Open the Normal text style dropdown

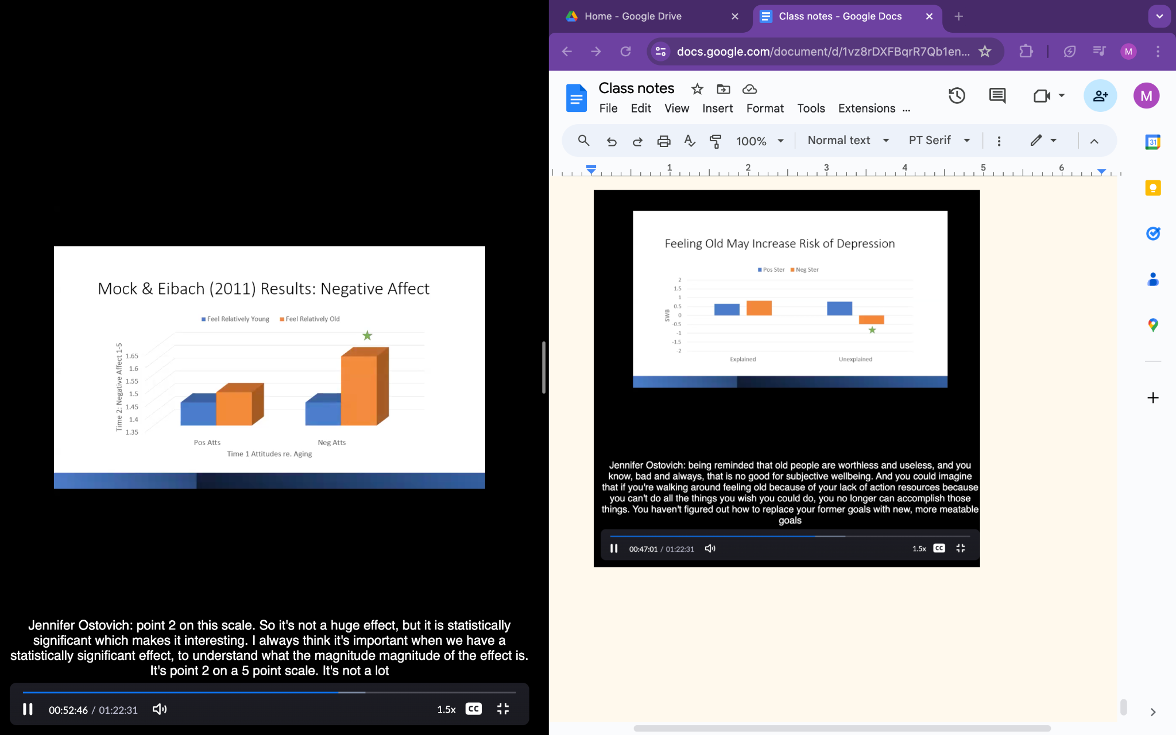(848, 141)
